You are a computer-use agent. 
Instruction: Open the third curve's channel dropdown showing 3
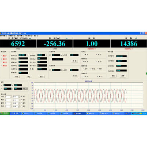coord(11,103)
